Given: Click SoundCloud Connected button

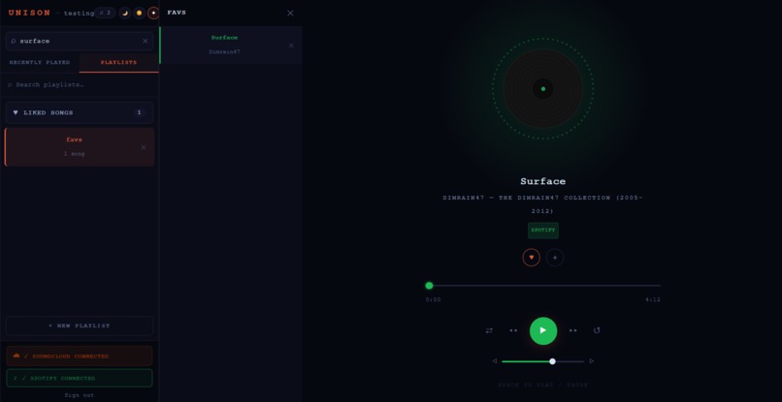Looking at the screenshot, I should tap(80, 356).
